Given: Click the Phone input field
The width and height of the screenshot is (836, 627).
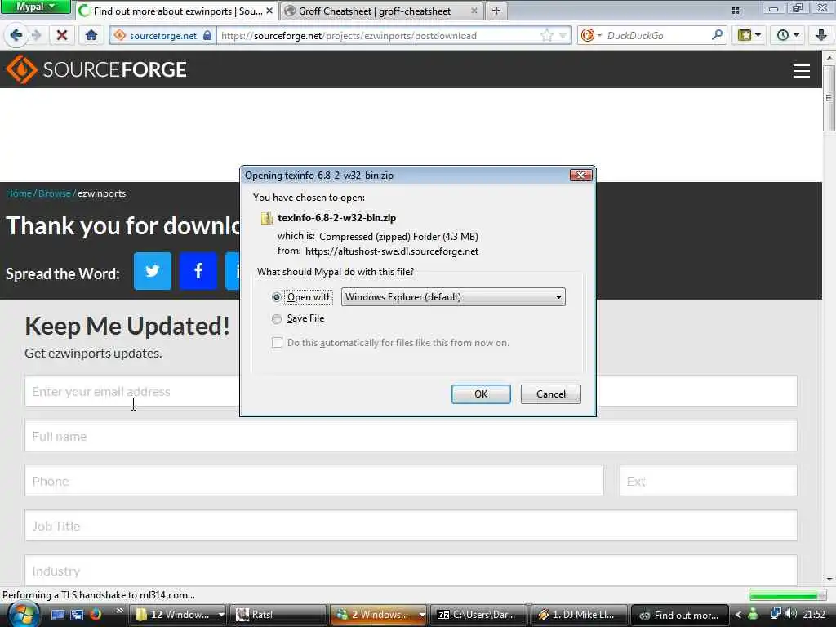Looking at the screenshot, I should click(314, 480).
